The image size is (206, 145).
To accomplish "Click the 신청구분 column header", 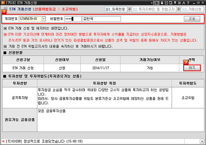I will point(23,60).
